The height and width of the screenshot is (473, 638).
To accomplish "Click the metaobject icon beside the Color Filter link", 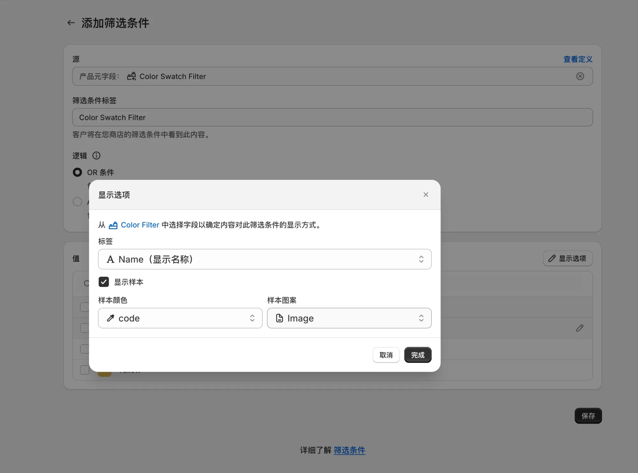I will tap(113, 225).
